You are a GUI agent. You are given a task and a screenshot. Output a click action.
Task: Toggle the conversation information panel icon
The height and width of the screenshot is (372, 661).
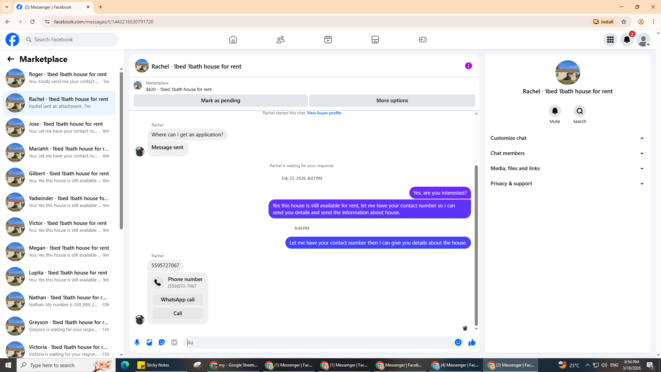coord(468,66)
